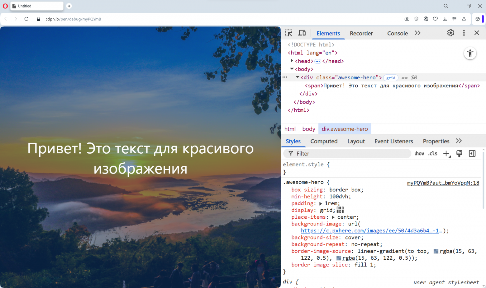Open DevTools settings gear
486x288 pixels.
pyautogui.click(x=450, y=33)
